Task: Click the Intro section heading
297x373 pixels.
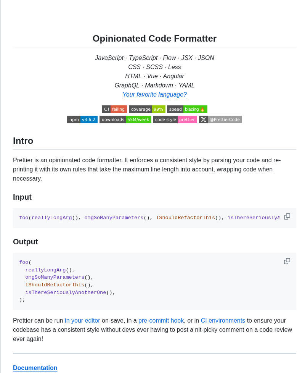Action: (x=23, y=141)
